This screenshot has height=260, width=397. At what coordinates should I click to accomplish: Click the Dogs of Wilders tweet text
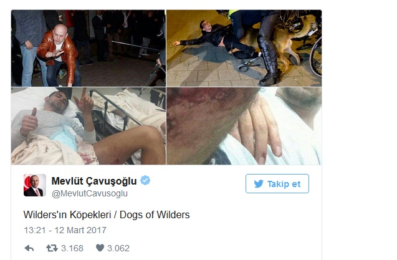pyautogui.click(x=155, y=215)
